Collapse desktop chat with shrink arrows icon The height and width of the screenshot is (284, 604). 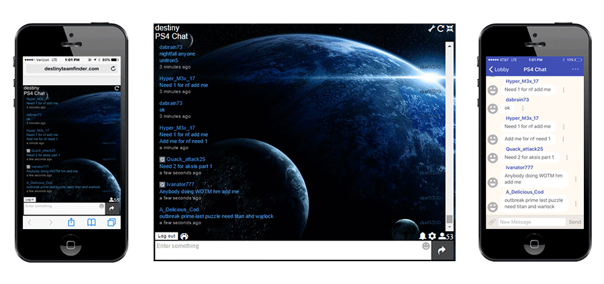(x=450, y=28)
